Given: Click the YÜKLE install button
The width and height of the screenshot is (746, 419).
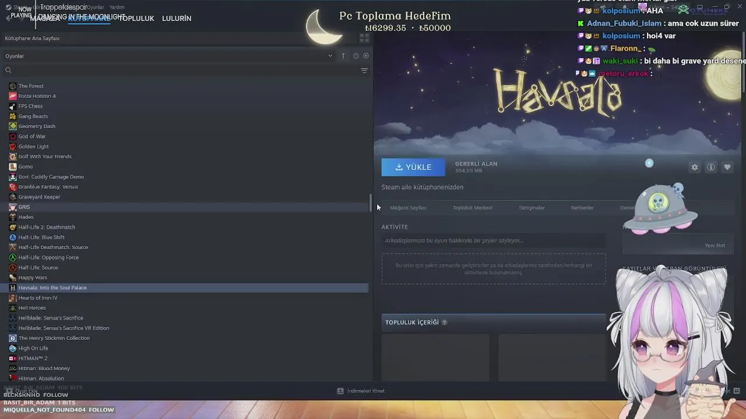Looking at the screenshot, I should pos(413,167).
